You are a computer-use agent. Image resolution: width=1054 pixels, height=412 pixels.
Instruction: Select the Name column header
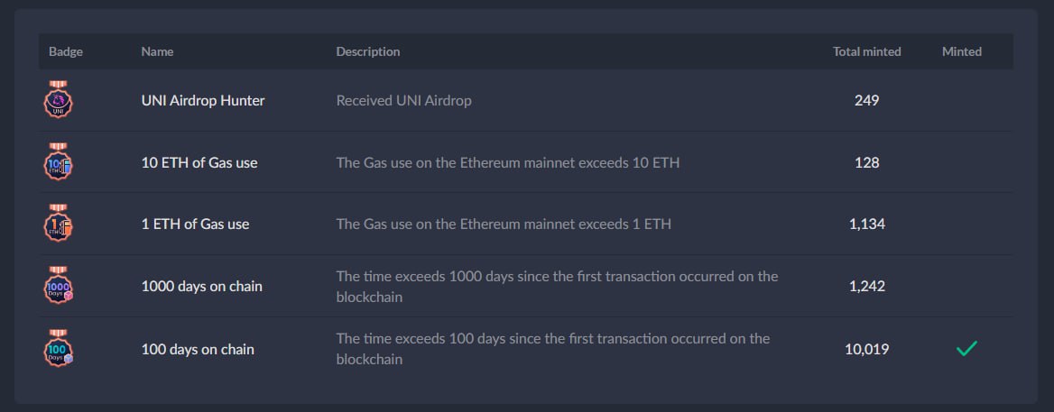click(156, 51)
